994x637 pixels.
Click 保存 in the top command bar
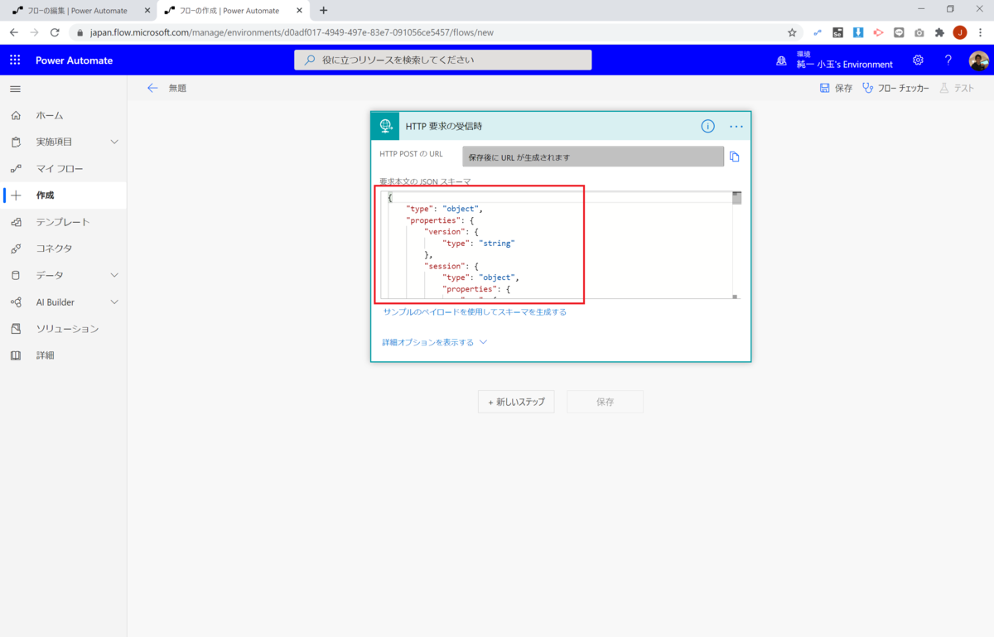836,88
